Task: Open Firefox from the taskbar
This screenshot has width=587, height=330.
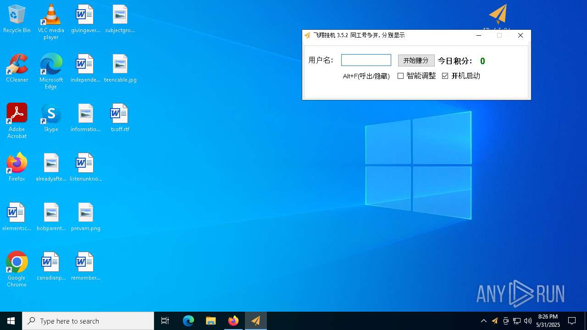Action: point(233,321)
